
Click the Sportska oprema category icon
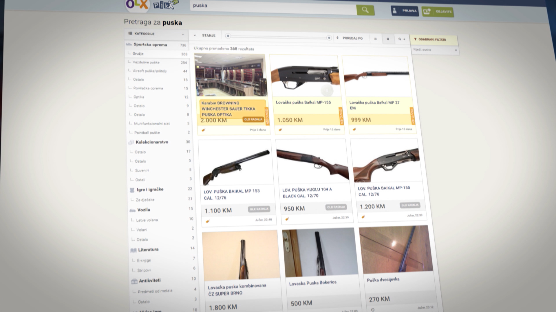(x=129, y=44)
